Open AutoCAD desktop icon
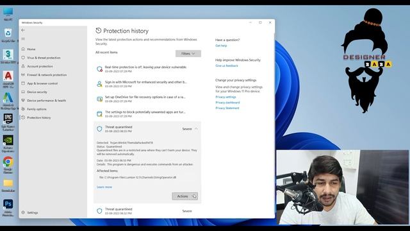The image size is (410, 231). pos(8,80)
